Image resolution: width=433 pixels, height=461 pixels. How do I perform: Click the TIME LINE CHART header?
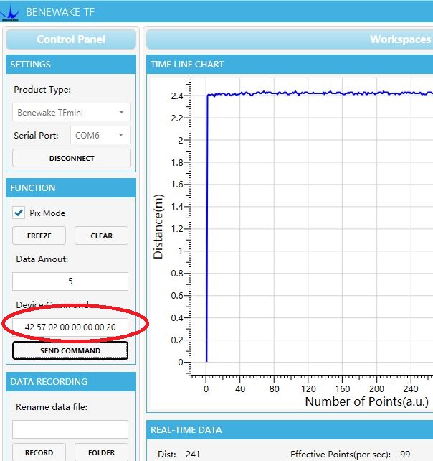pos(290,65)
